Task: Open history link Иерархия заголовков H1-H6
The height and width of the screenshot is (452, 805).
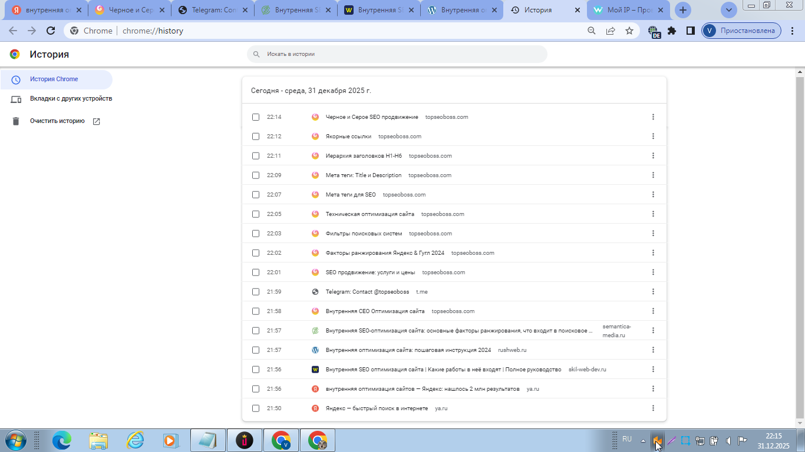Action: (x=364, y=156)
